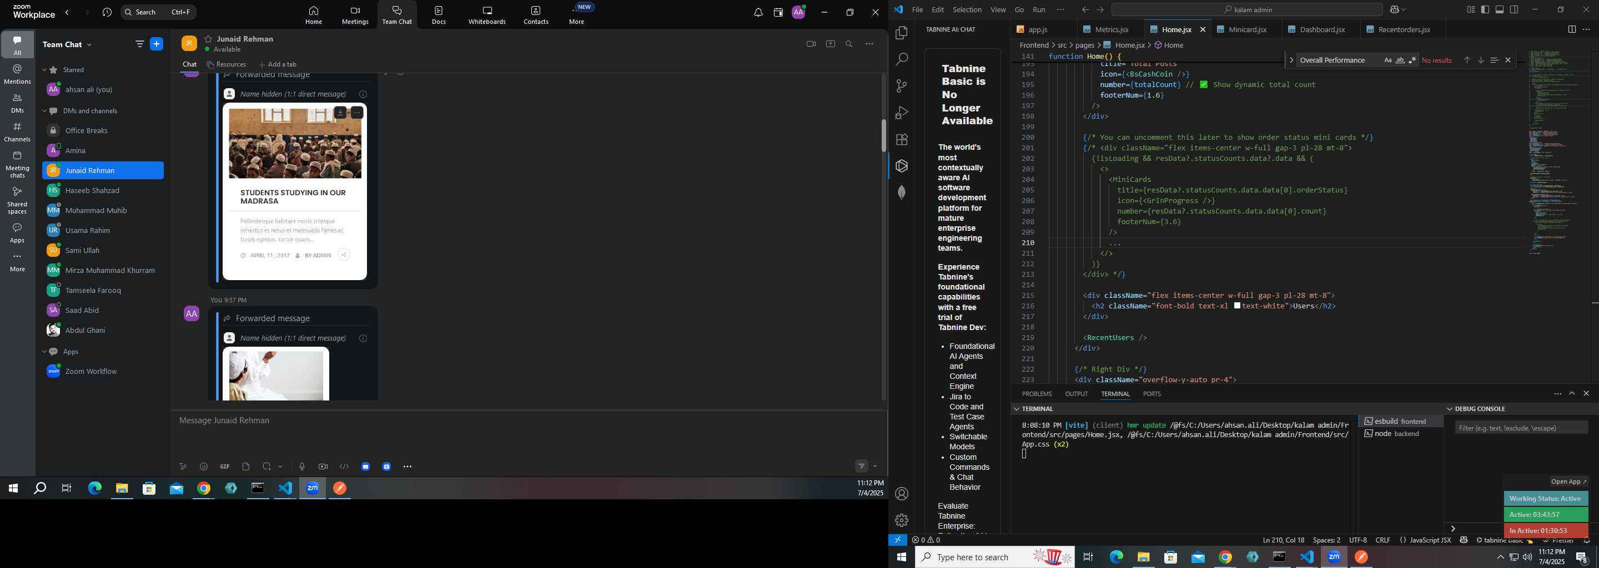Toggle VS Code bottom panel visibility
The width and height of the screenshot is (1599, 568).
(1500, 10)
